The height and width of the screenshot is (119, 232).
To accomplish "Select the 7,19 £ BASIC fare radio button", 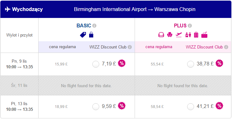I will [96, 64].
